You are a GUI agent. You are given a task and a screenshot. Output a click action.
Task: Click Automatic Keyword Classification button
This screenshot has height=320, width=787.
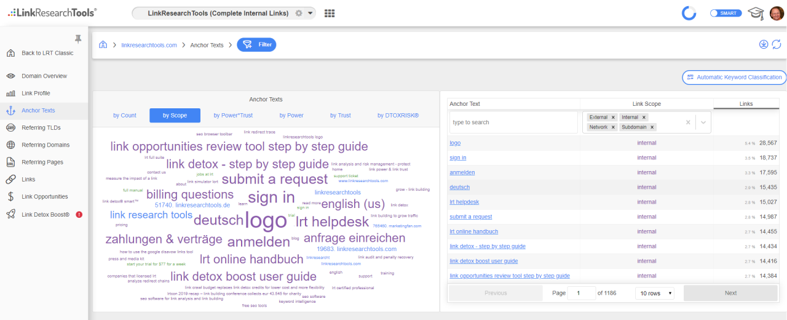click(734, 78)
